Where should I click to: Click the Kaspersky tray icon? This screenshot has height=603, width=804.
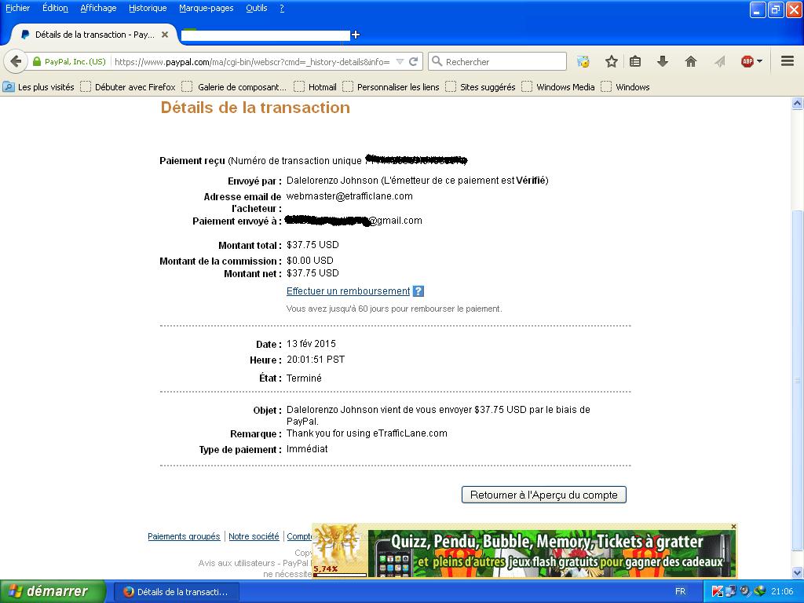(x=718, y=592)
